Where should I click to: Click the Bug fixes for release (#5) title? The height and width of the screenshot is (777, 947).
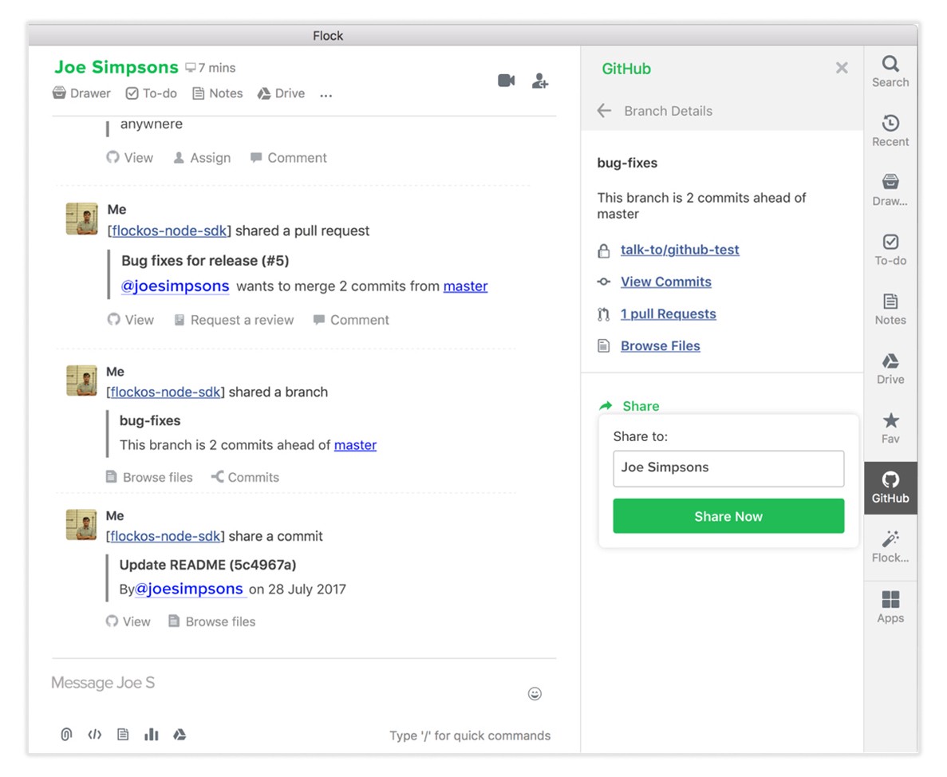click(x=205, y=261)
